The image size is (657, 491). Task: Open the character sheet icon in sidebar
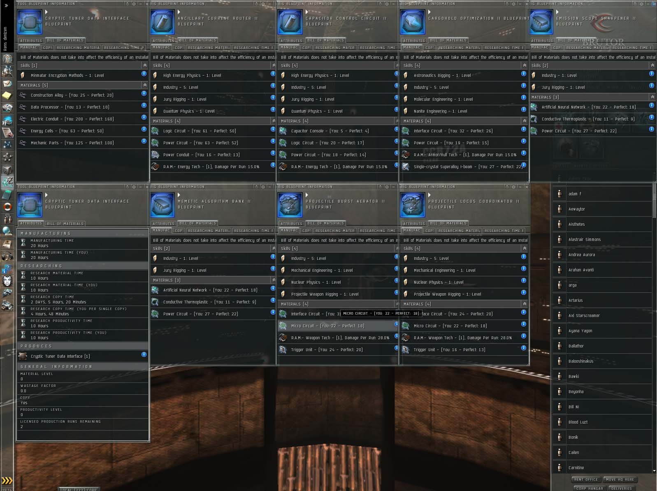pos(7,59)
